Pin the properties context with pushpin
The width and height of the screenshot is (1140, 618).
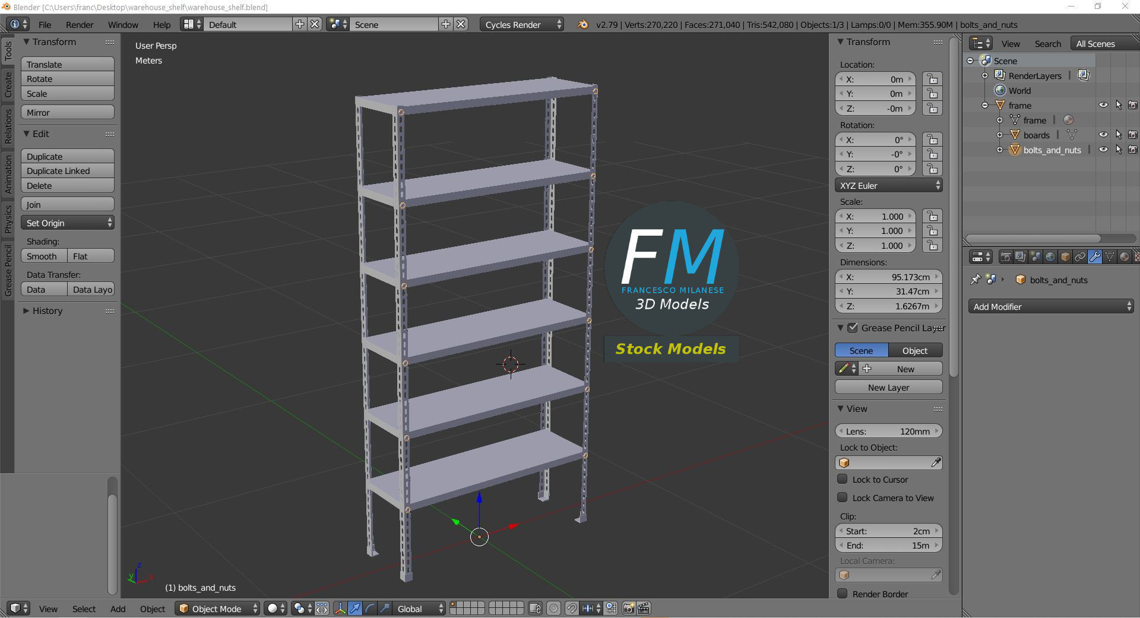[975, 280]
